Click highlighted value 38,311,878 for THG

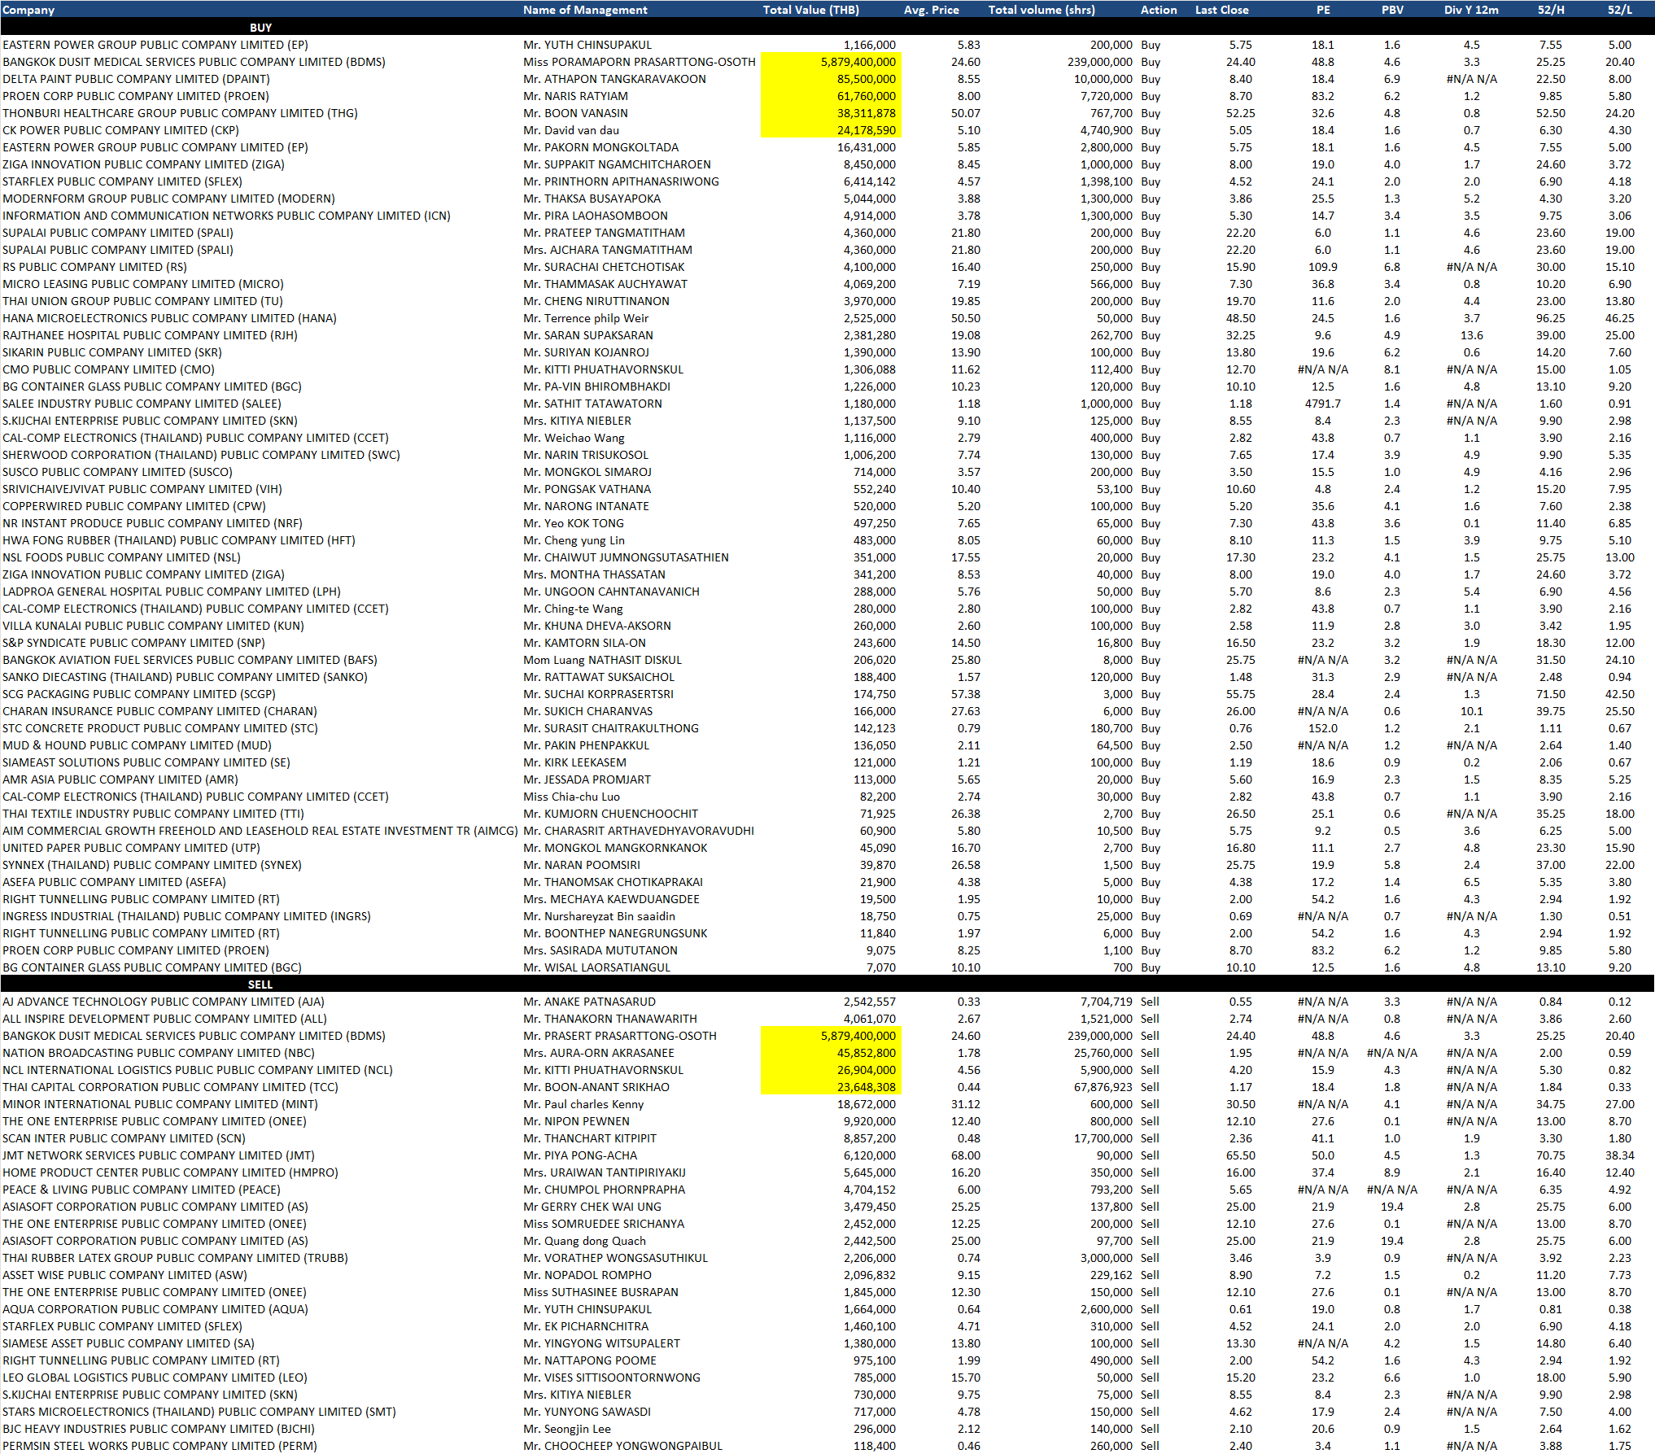831,113
